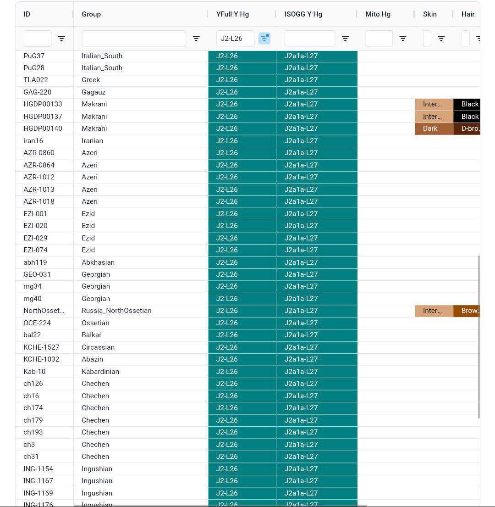This screenshot has width=495, height=507.
Task: Click Dark skin swatch for HGDP00140
Action: pos(434,128)
